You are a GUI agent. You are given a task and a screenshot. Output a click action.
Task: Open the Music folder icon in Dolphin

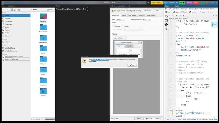(x=43, y=49)
